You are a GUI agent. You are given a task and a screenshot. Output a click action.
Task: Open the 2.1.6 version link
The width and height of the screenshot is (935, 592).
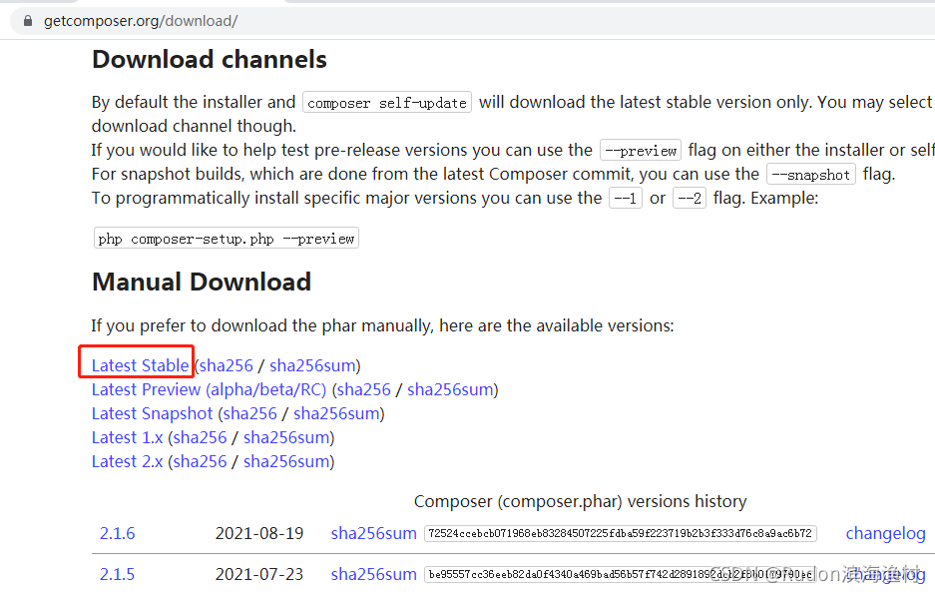pos(117,532)
